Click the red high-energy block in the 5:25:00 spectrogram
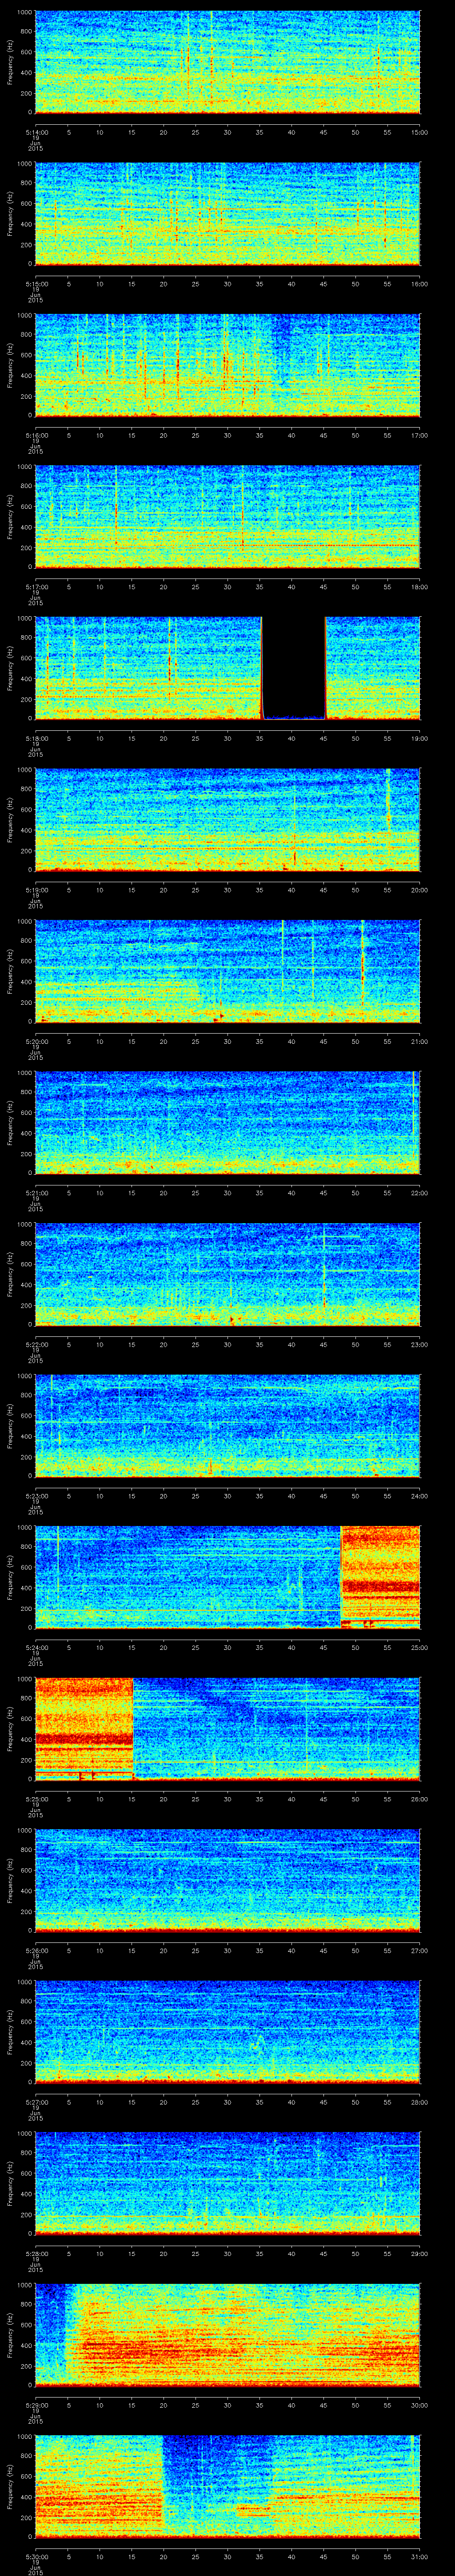 click(84, 1729)
